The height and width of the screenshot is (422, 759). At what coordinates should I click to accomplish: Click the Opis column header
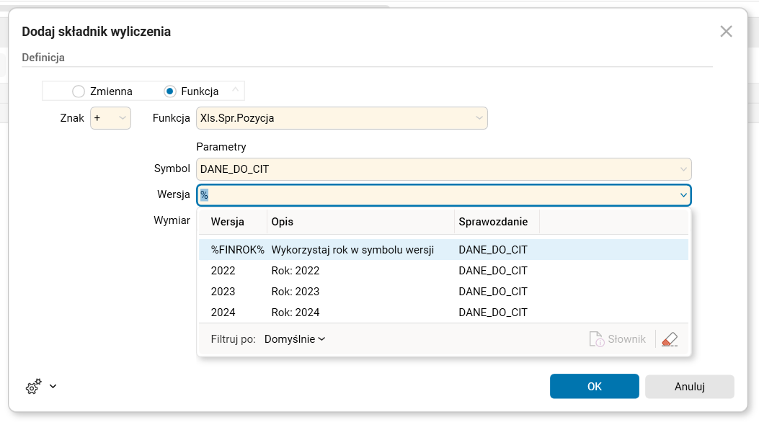pyautogui.click(x=283, y=222)
